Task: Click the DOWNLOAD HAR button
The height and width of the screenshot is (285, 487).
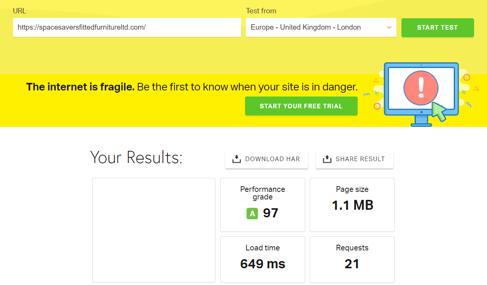Action: click(x=267, y=159)
